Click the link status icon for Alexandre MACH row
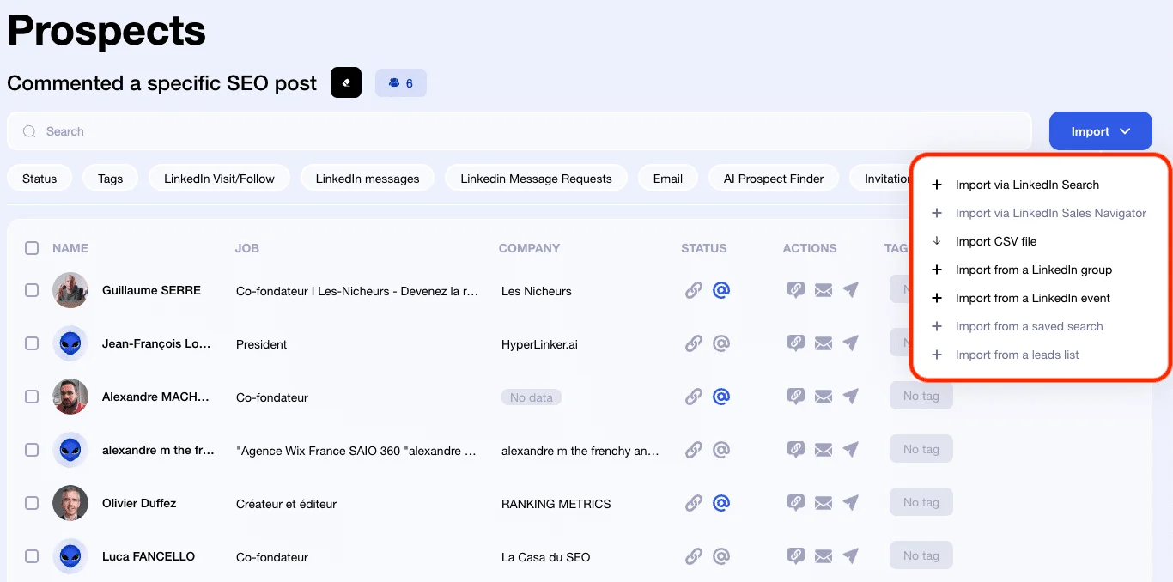The height and width of the screenshot is (582, 1173). (694, 397)
